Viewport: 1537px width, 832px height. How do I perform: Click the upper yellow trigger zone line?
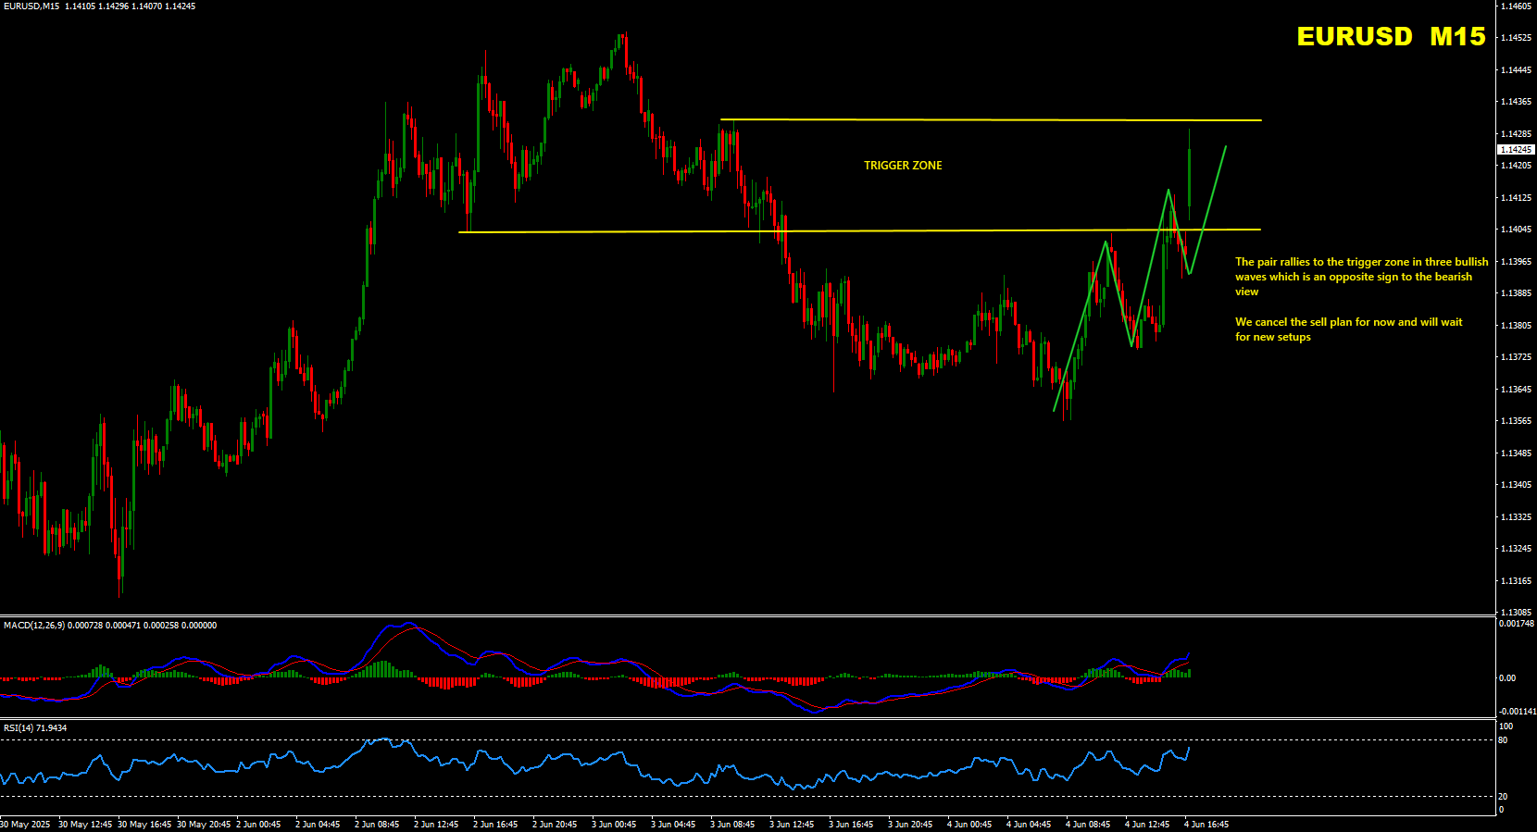click(991, 120)
